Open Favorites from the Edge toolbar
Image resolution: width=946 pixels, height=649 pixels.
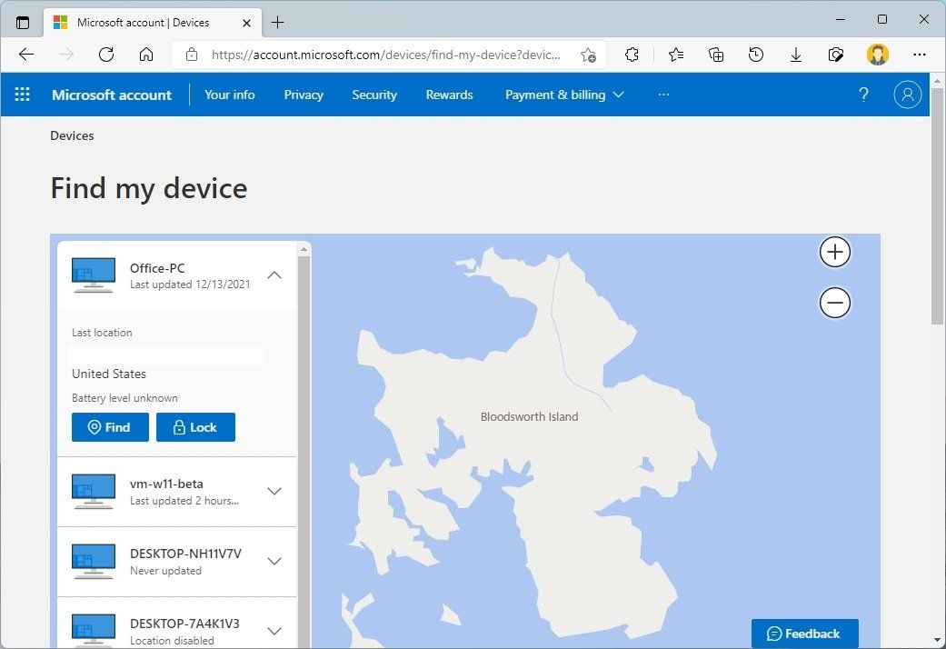pos(675,55)
